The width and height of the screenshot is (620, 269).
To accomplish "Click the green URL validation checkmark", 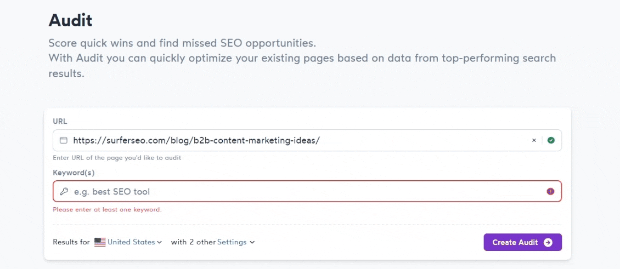I will (x=551, y=140).
